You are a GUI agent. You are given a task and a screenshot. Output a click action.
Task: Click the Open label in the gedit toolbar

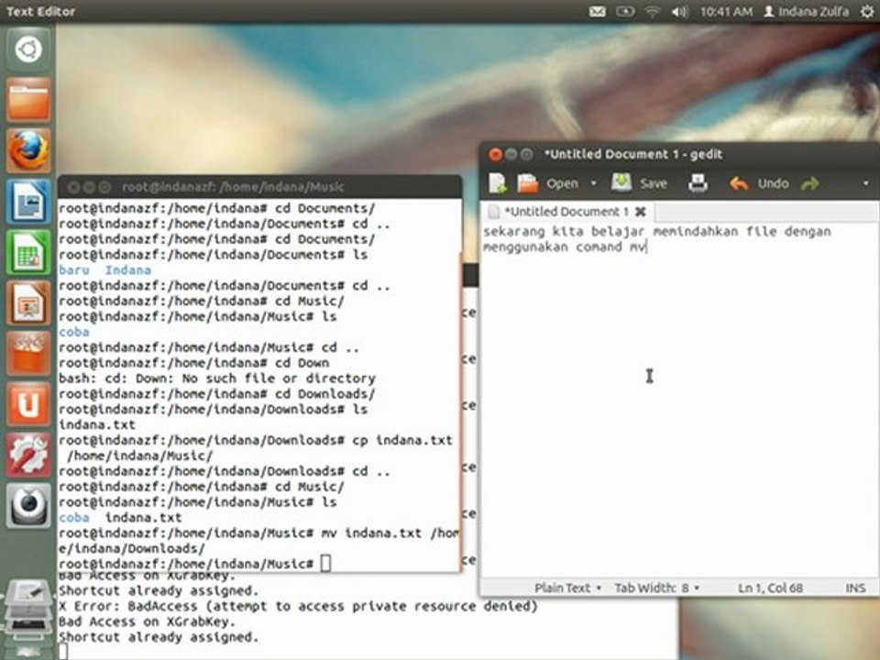point(562,183)
